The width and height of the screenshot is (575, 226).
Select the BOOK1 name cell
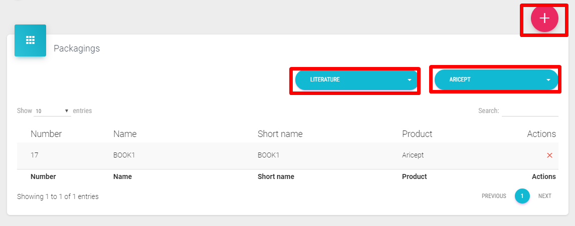tap(124, 155)
